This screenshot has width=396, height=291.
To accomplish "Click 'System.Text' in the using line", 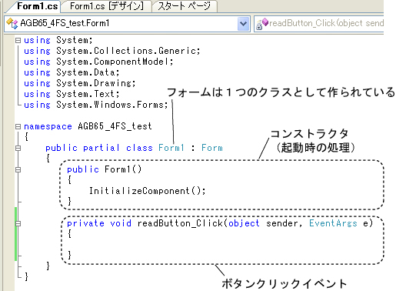I will point(85,94).
